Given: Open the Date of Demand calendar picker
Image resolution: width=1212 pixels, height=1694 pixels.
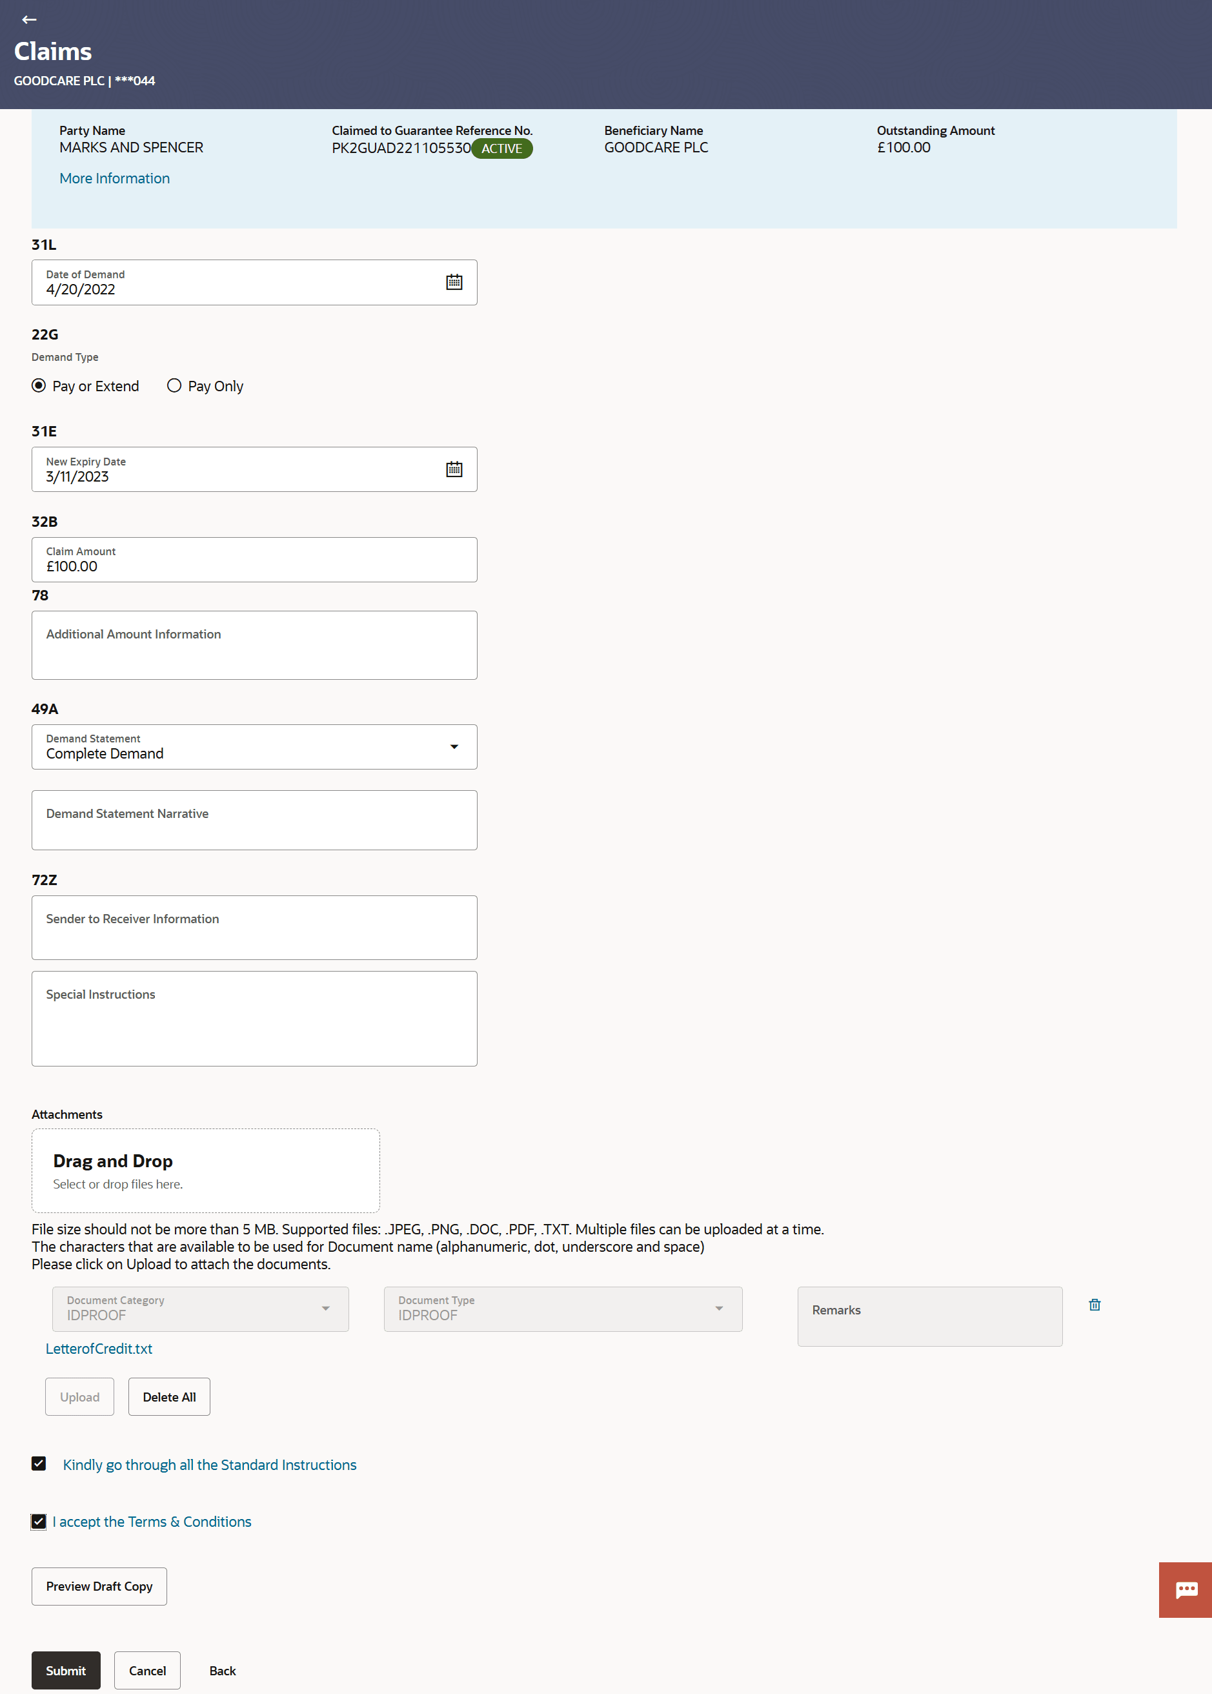Looking at the screenshot, I should click(454, 282).
